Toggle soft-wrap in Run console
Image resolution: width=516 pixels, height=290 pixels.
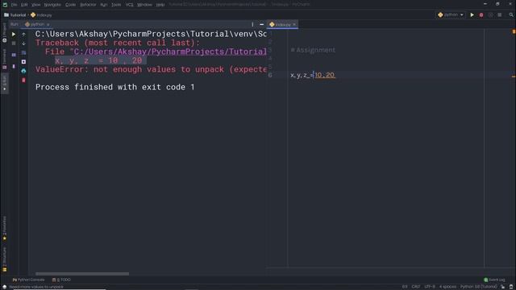tap(23, 52)
